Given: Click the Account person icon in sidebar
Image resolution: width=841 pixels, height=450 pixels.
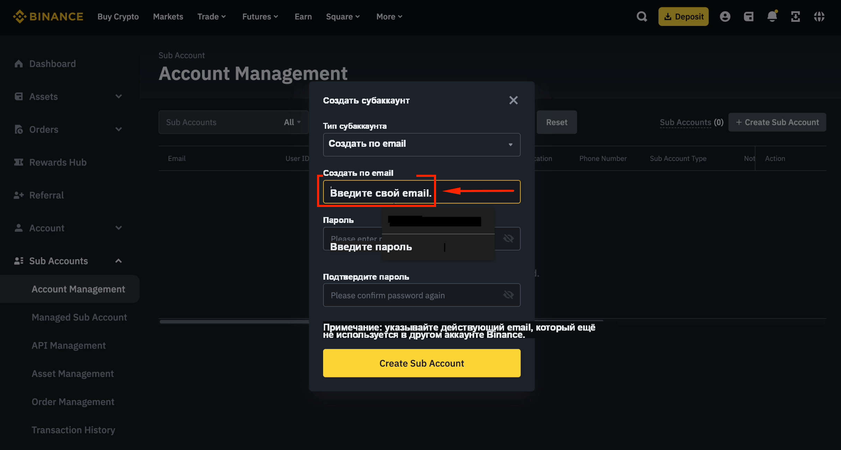Looking at the screenshot, I should tap(19, 228).
